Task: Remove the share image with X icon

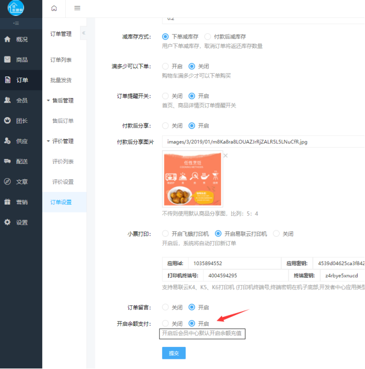Action: 225,156
